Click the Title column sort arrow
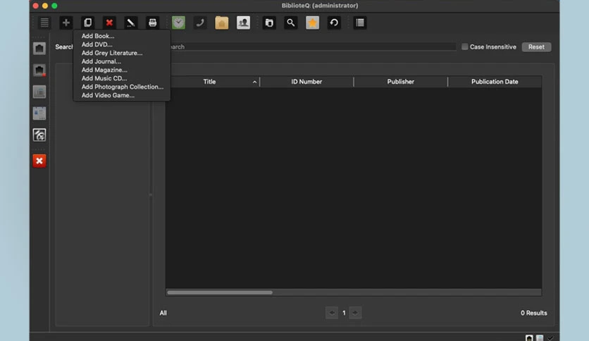The image size is (589, 341). point(254,82)
